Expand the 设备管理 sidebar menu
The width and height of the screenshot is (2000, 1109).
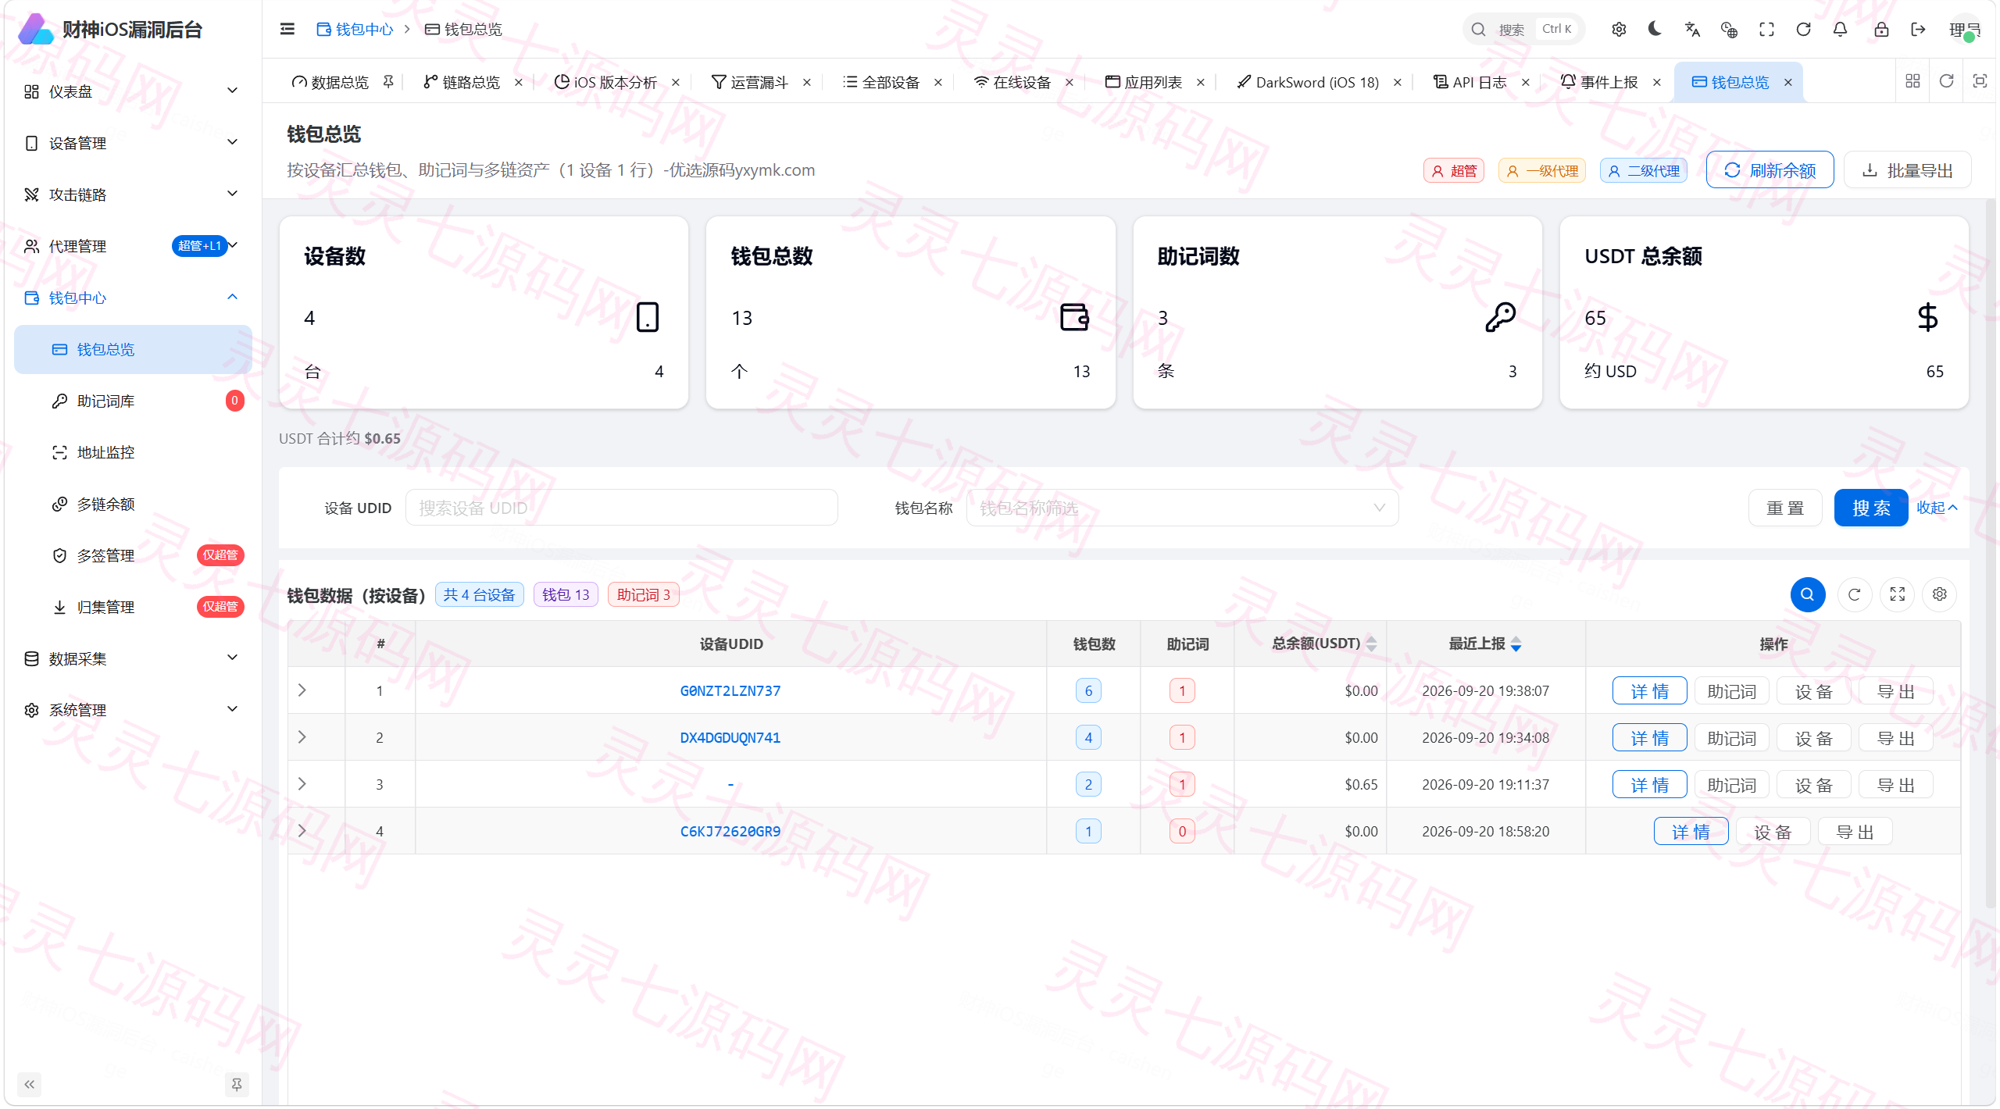coord(131,143)
